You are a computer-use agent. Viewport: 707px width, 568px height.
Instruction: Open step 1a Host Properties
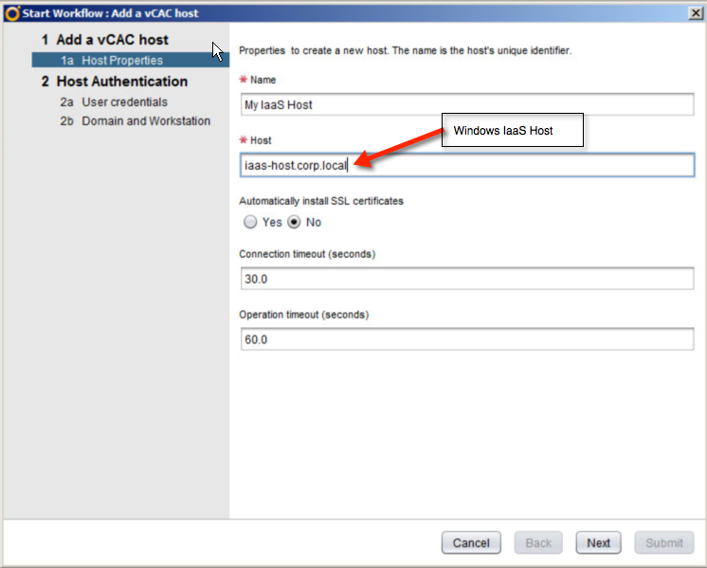point(130,60)
